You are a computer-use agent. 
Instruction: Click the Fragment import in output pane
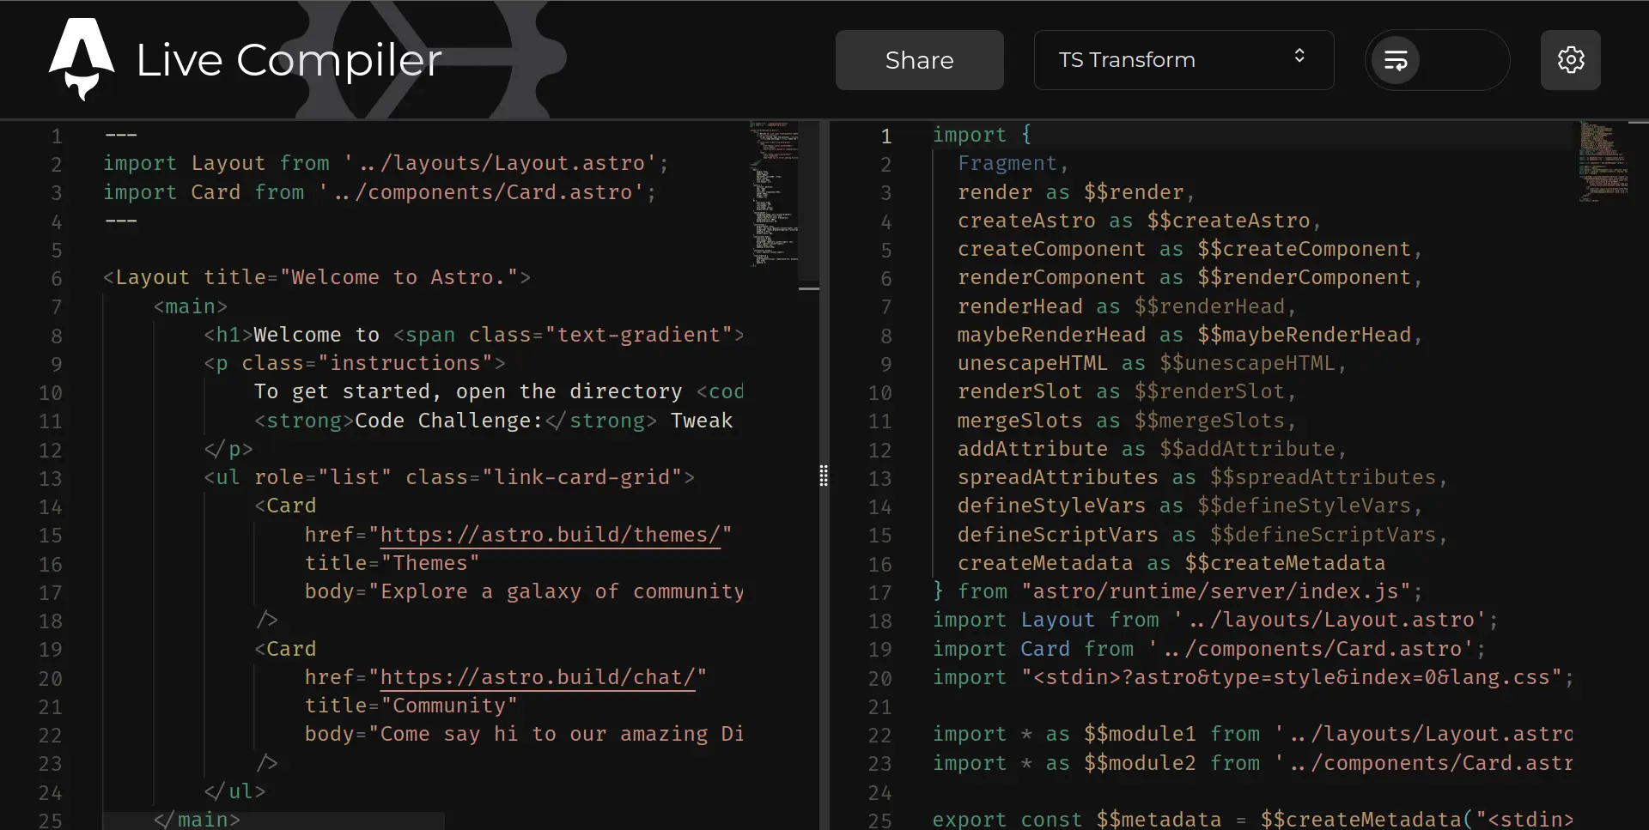1007,163
